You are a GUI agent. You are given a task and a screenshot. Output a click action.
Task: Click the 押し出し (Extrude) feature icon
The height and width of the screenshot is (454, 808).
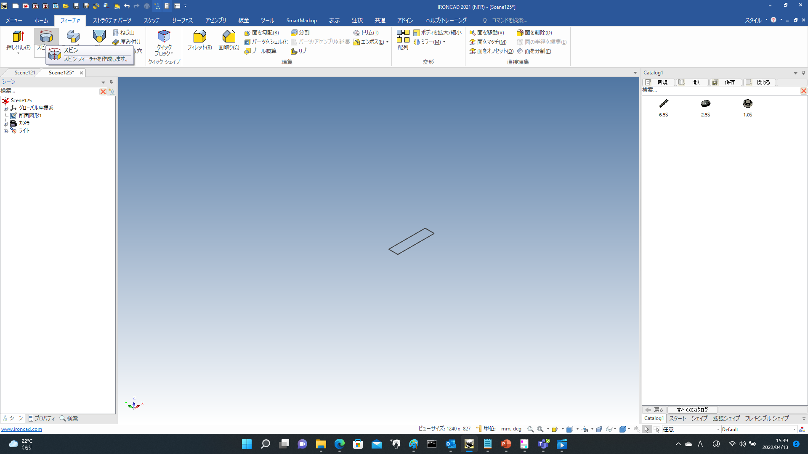pyautogui.click(x=18, y=37)
